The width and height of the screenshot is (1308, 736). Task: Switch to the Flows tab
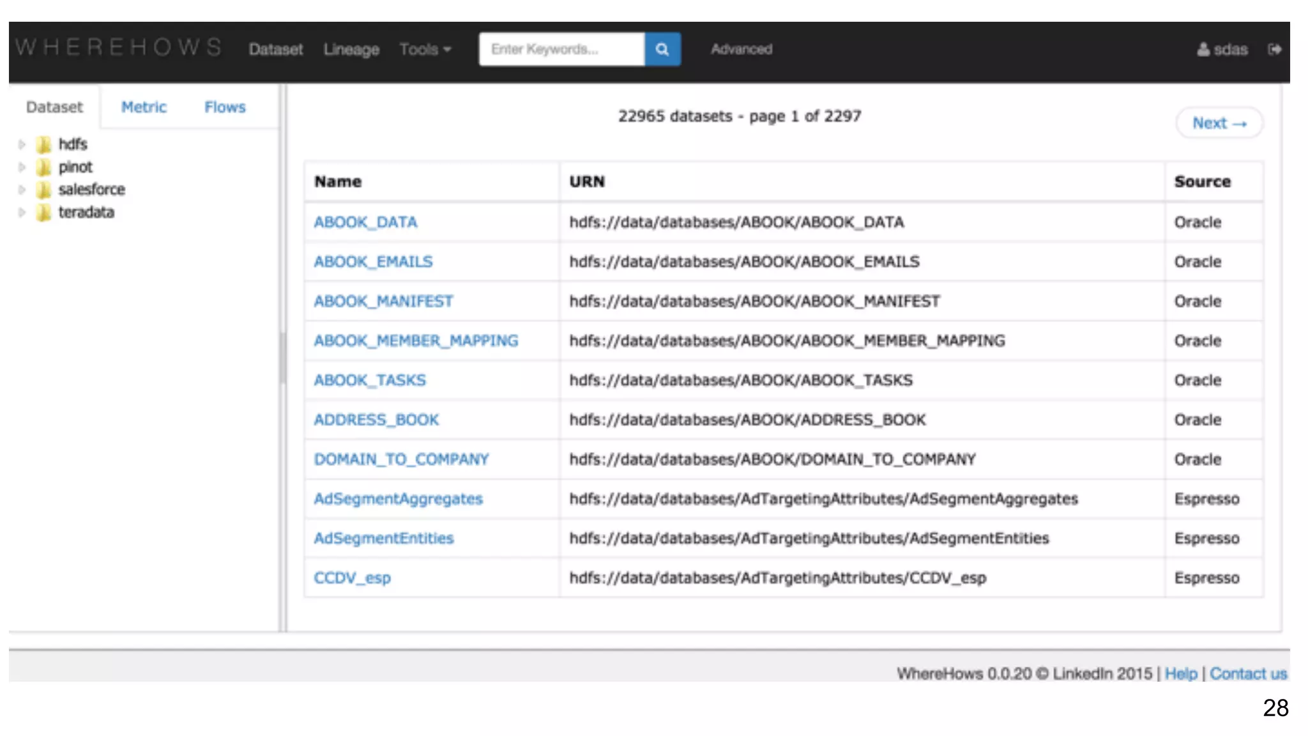(225, 107)
